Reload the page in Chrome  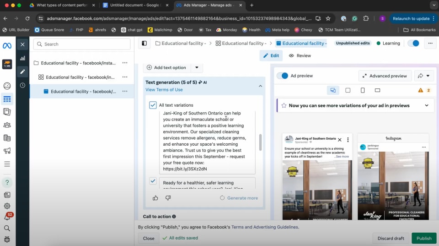(x=27, y=18)
